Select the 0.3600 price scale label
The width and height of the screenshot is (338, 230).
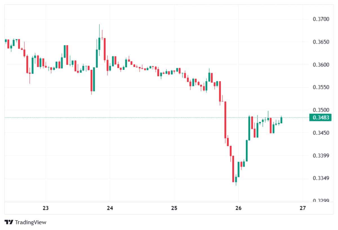321,65
